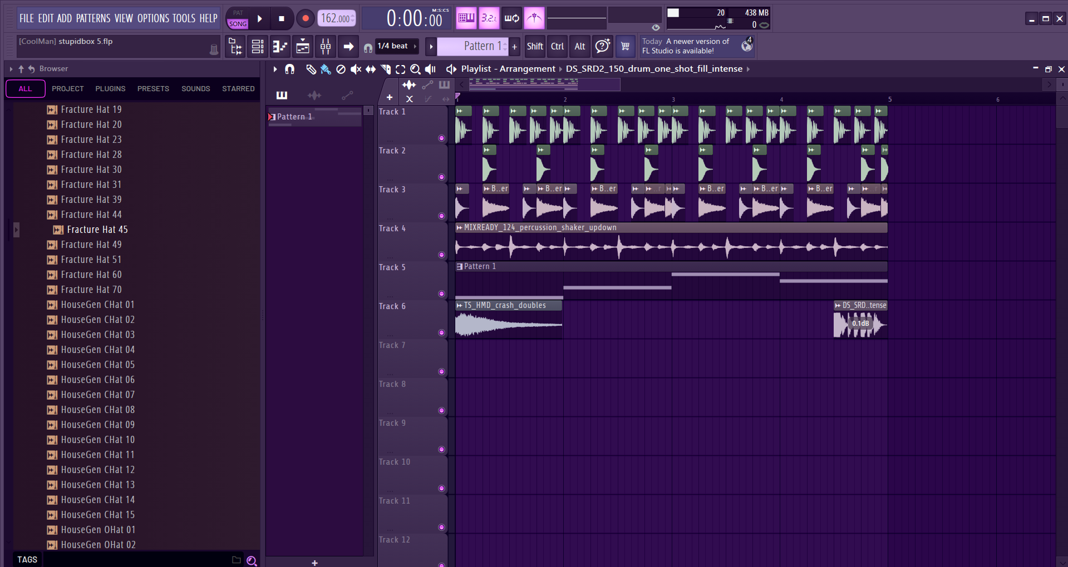The width and height of the screenshot is (1068, 567).
Task: Open the Playlist options menu arrow
Action: coord(275,69)
